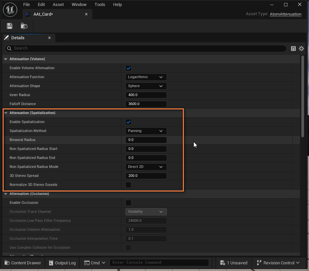Open the File menu
The height and width of the screenshot is (271, 309).
tap(27, 5)
